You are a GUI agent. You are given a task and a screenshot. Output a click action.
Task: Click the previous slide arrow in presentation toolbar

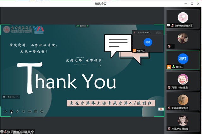point(5,111)
